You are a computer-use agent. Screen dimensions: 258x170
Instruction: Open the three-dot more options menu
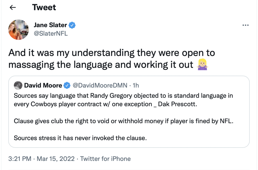tap(246, 25)
